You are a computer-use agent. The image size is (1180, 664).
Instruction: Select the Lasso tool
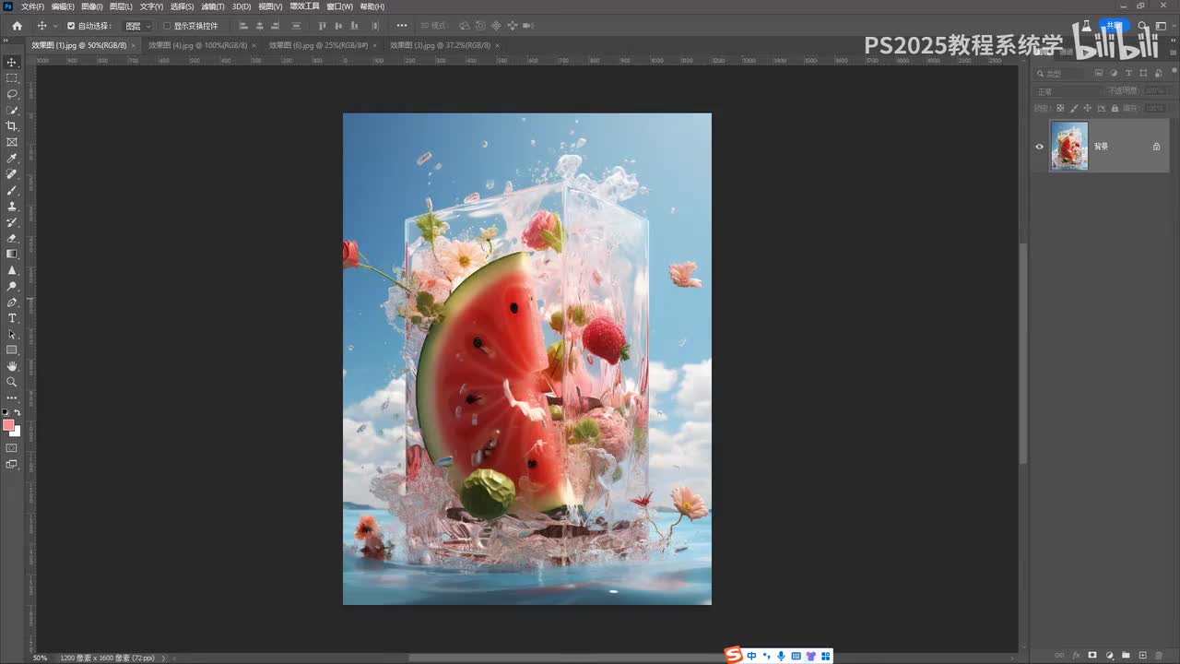coord(12,94)
